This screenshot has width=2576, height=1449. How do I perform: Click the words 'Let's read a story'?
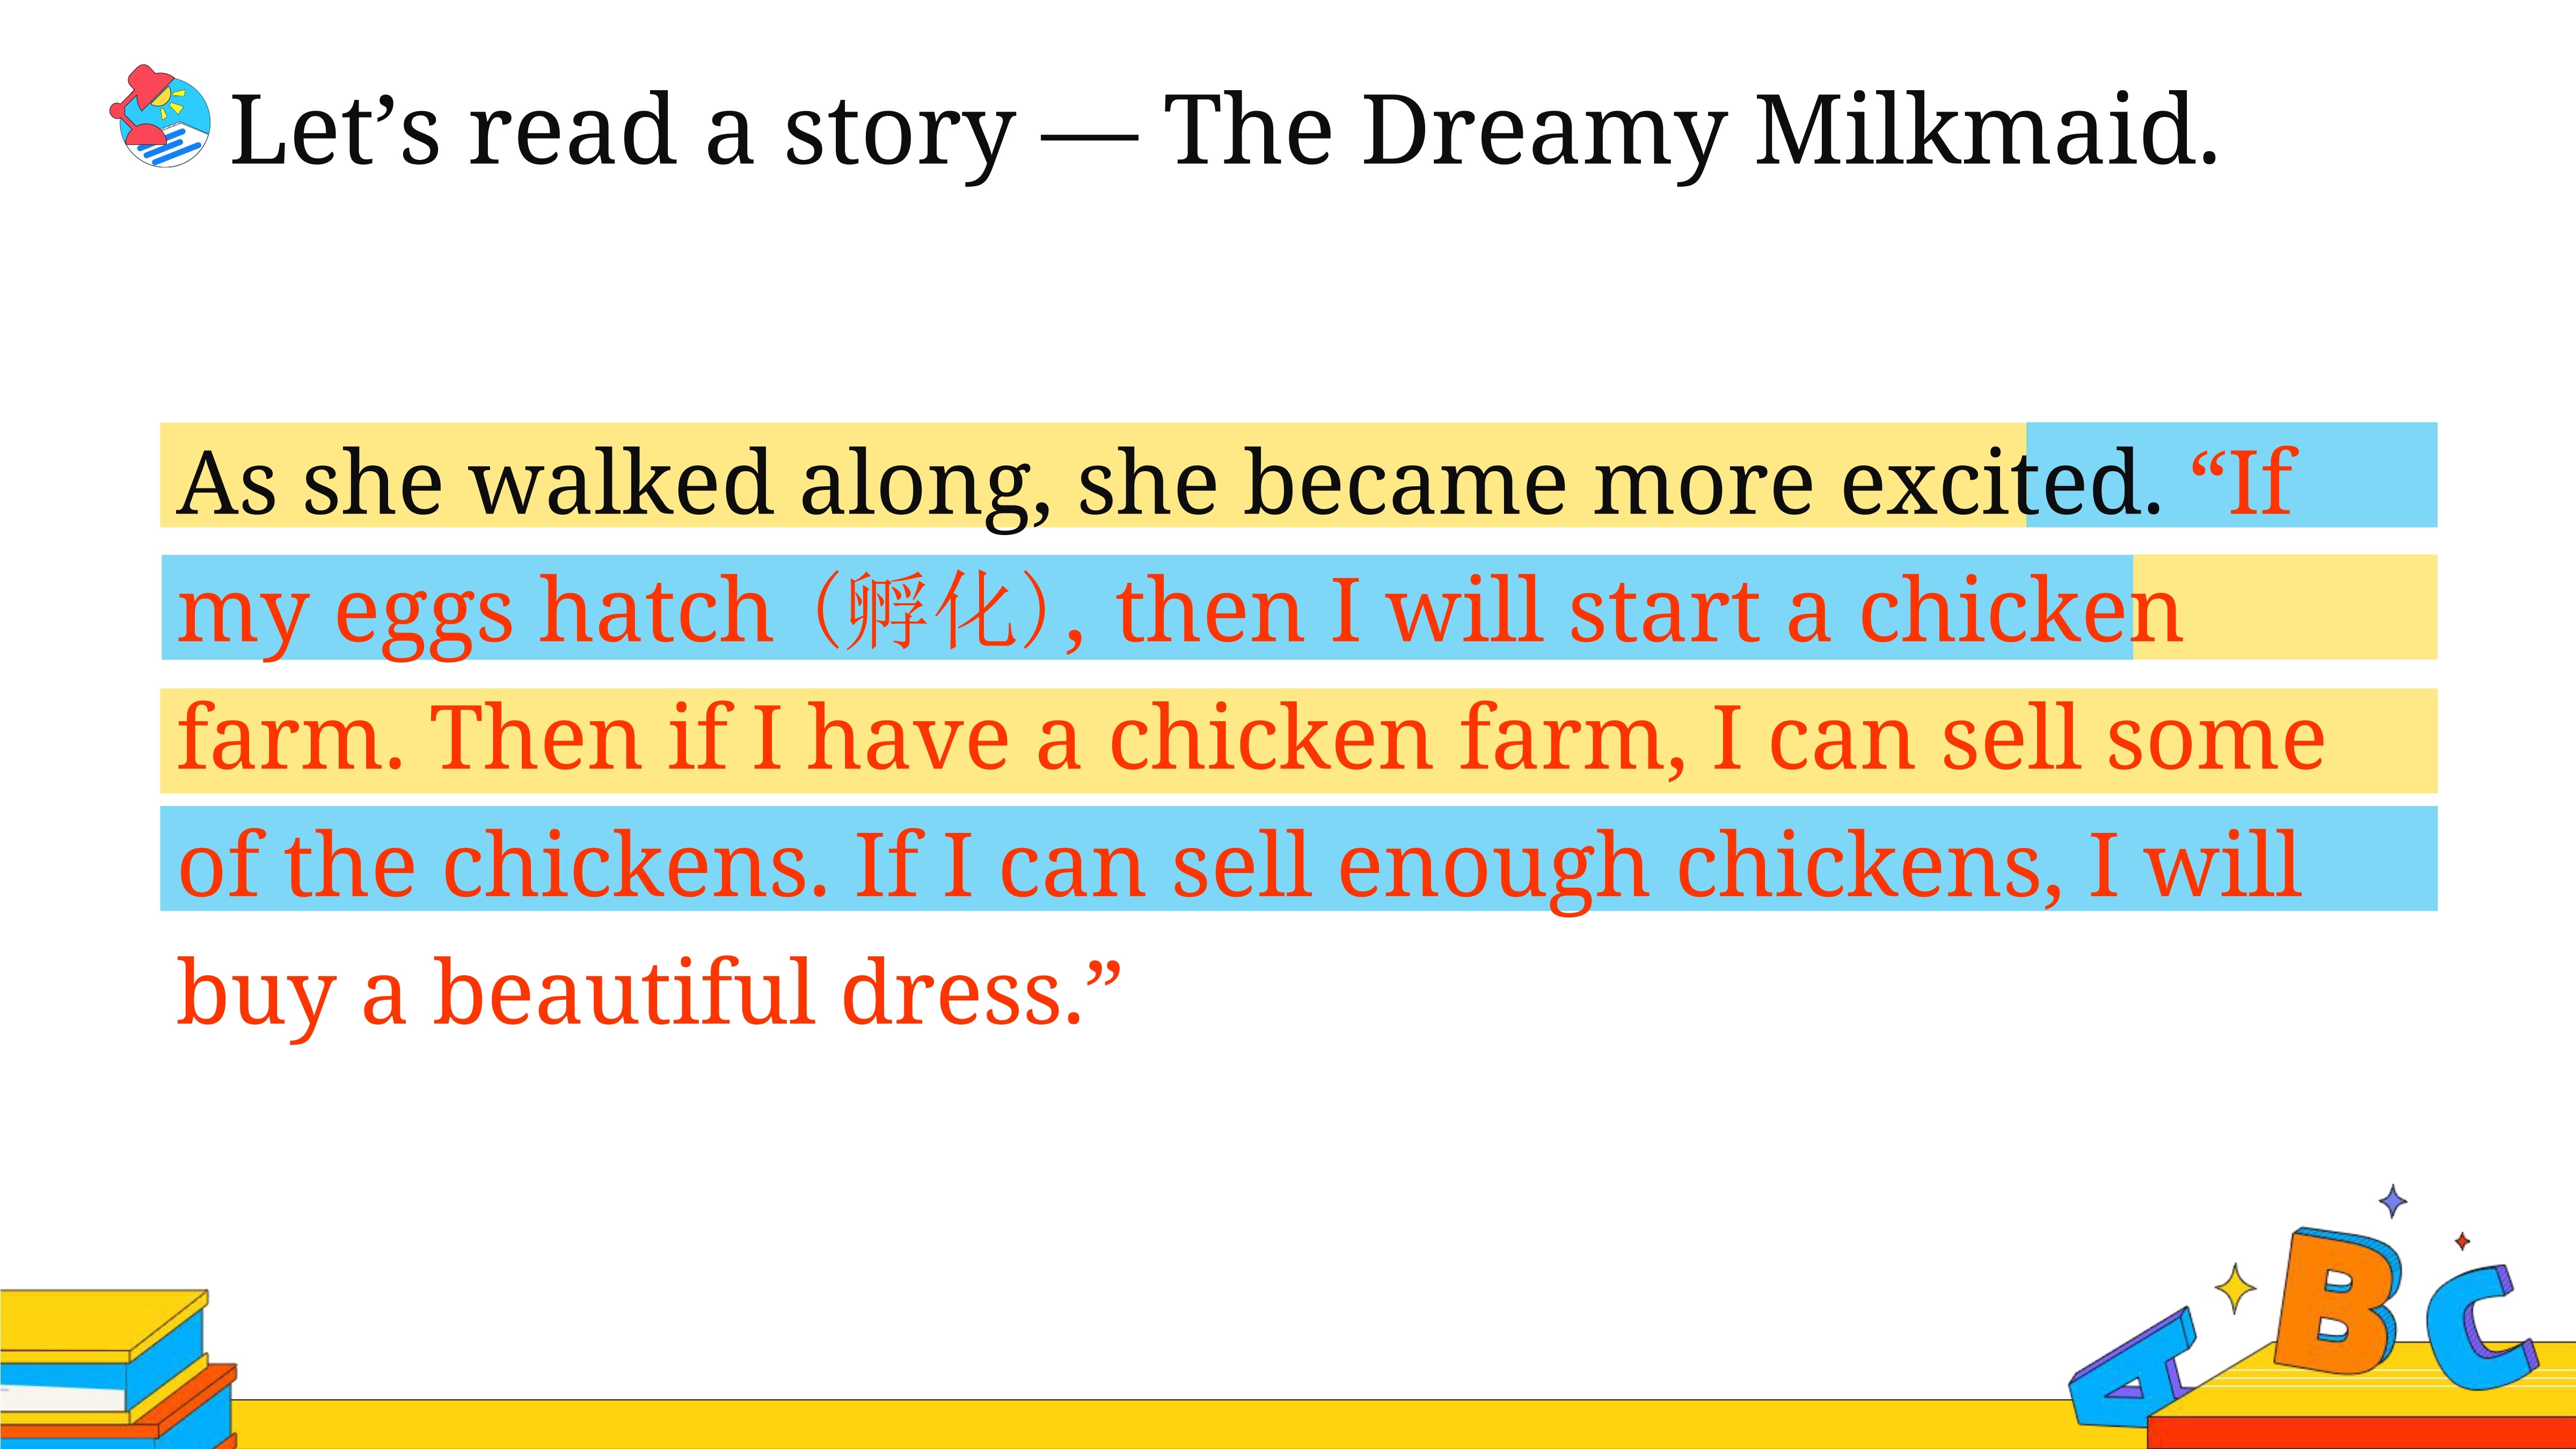623,130
